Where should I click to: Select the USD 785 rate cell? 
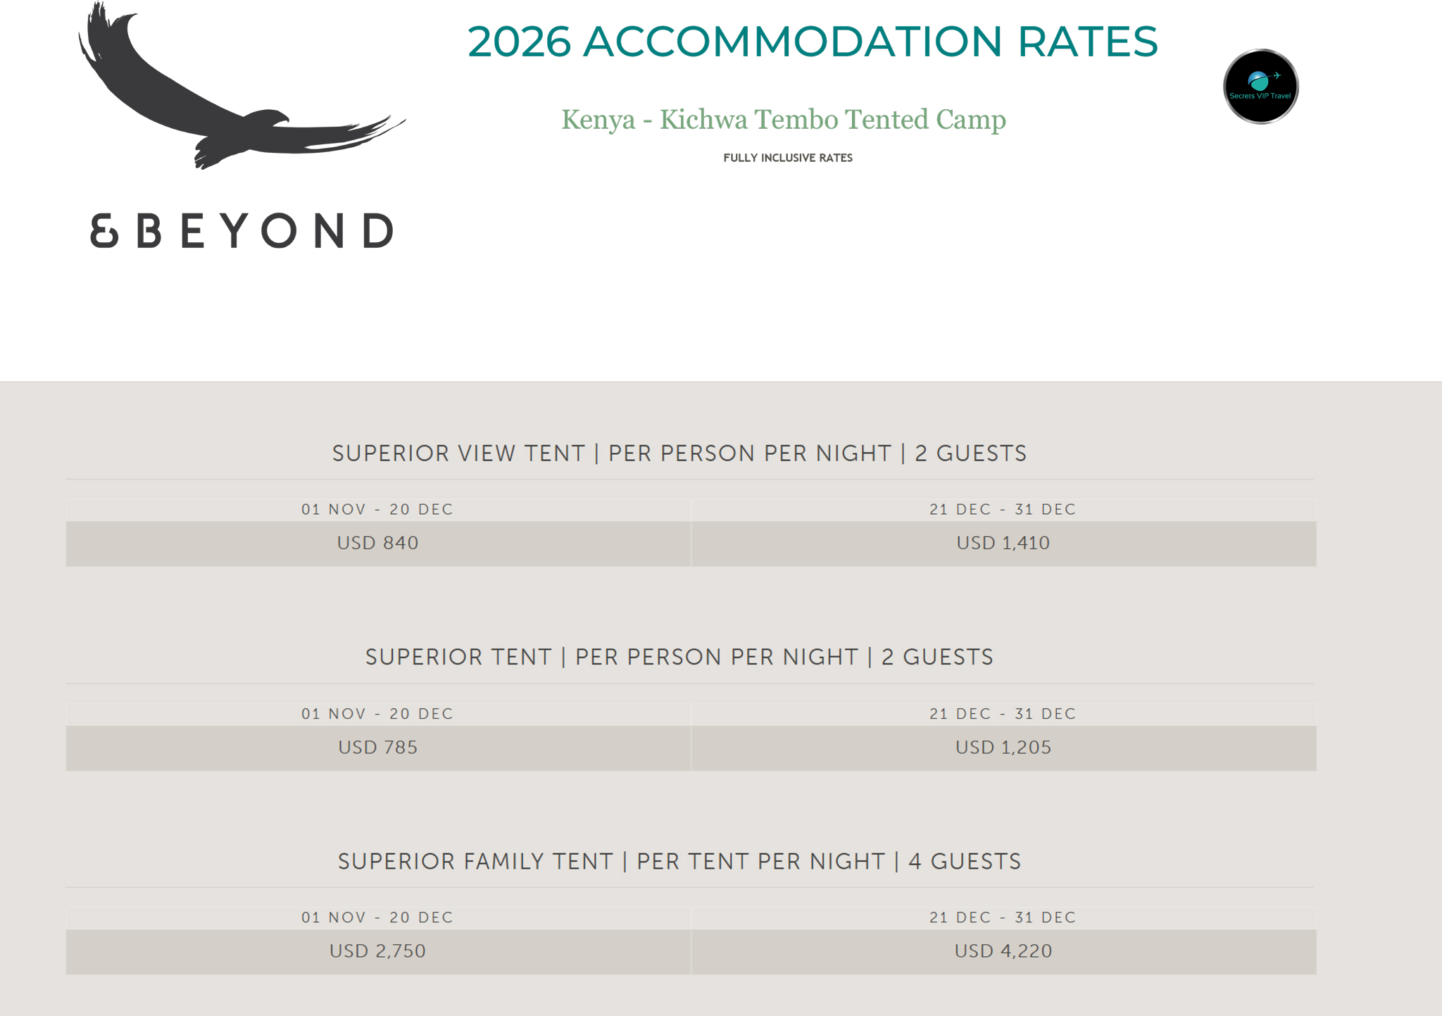point(377,747)
